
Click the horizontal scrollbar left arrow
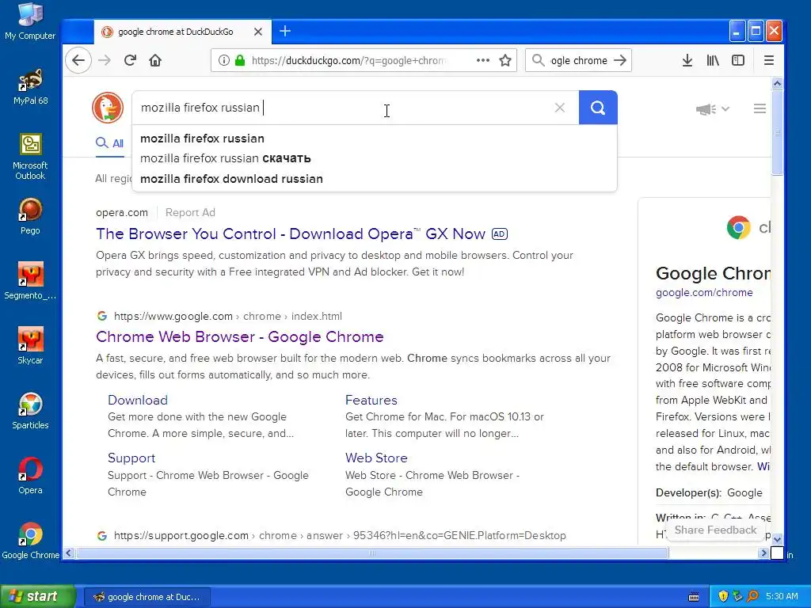[x=69, y=553]
